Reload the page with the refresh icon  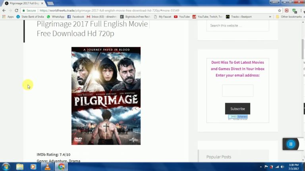click(x=17, y=10)
